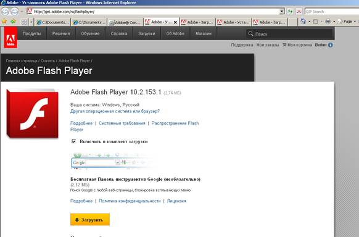Click the blue info icon beside Войти

tap(331, 45)
